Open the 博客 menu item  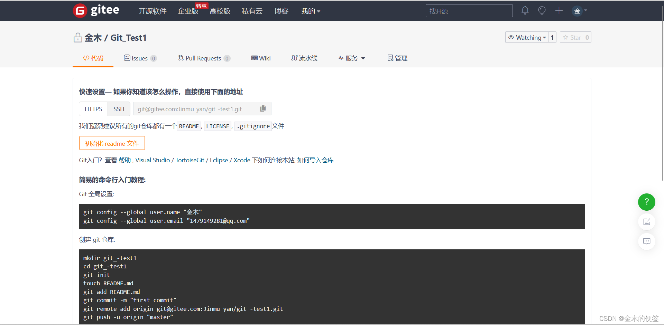[281, 11]
